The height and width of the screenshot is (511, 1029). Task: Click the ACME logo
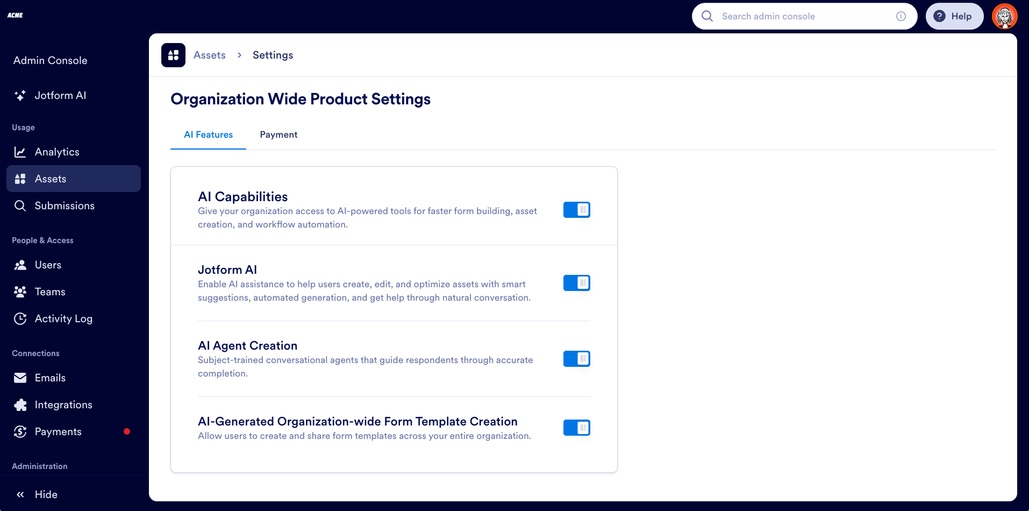[15, 15]
